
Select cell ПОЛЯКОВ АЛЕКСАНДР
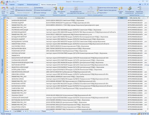click(x=23, y=30)
